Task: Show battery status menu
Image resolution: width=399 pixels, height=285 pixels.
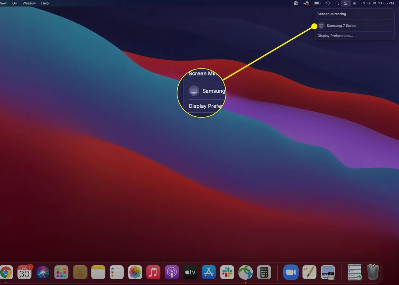Action: click(317, 3)
